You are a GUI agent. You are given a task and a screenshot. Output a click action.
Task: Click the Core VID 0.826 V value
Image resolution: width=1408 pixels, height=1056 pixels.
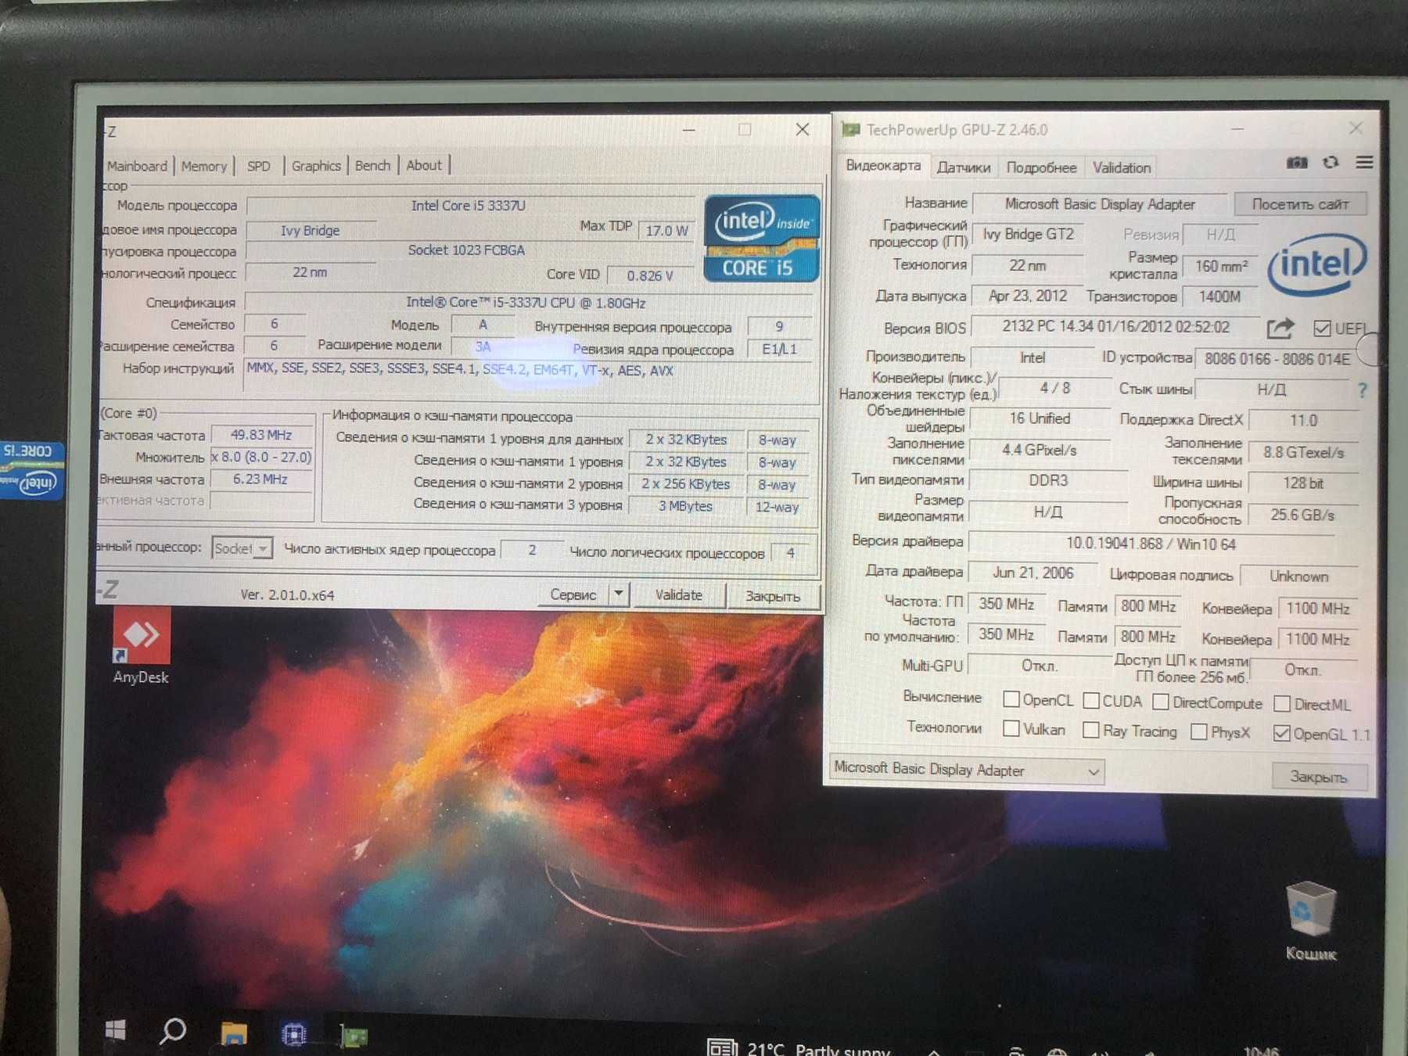click(x=649, y=275)
